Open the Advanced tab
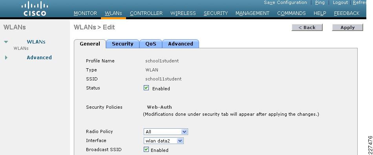Screen dimensions: 373x155 point(181,44)
